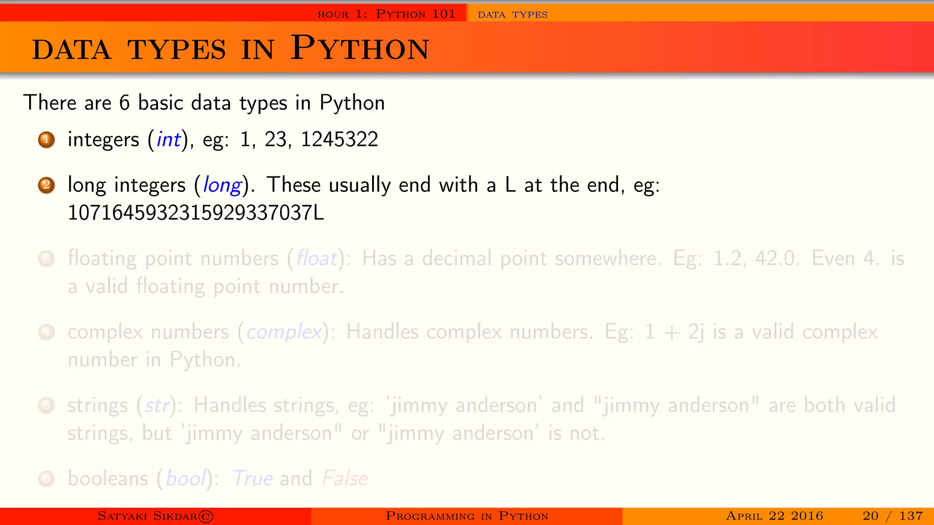Select the 'data types in Python' slide title

(231, 48)
